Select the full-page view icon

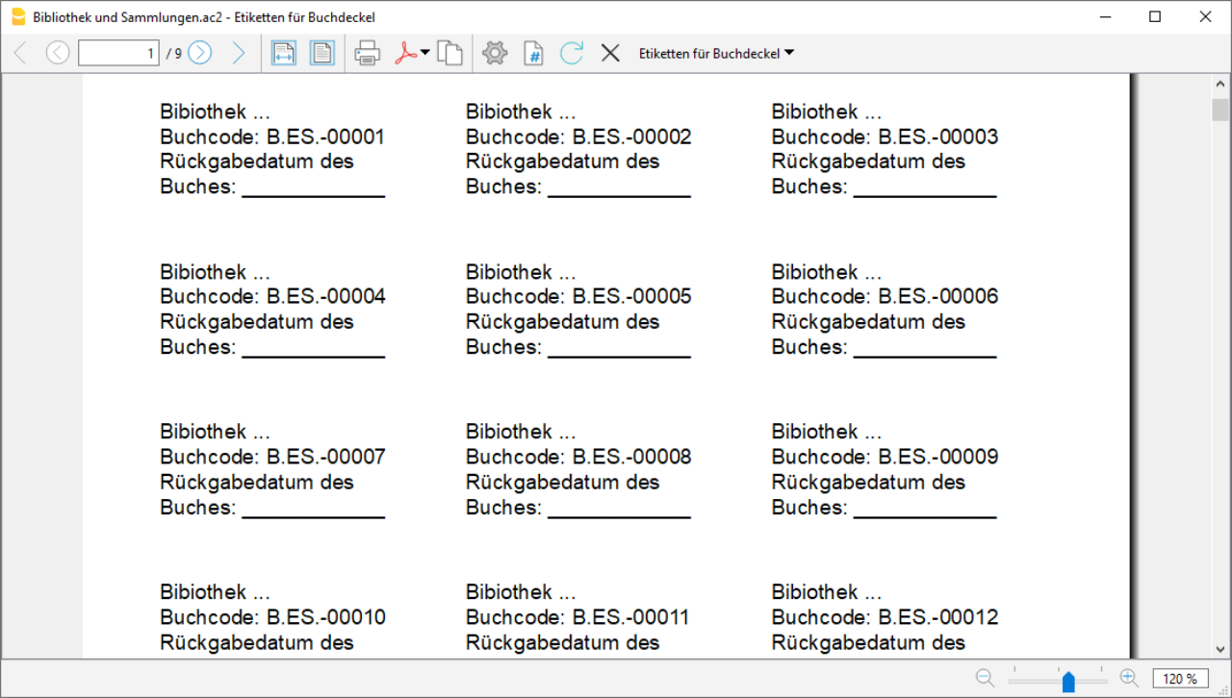point(321,53)
